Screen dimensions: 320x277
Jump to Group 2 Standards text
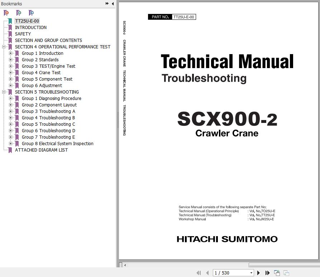pos(40,59)
